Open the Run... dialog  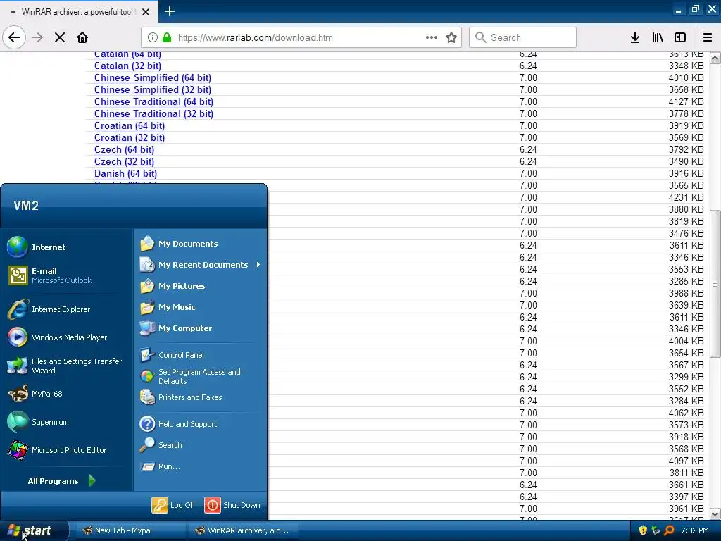coord(200,466)
